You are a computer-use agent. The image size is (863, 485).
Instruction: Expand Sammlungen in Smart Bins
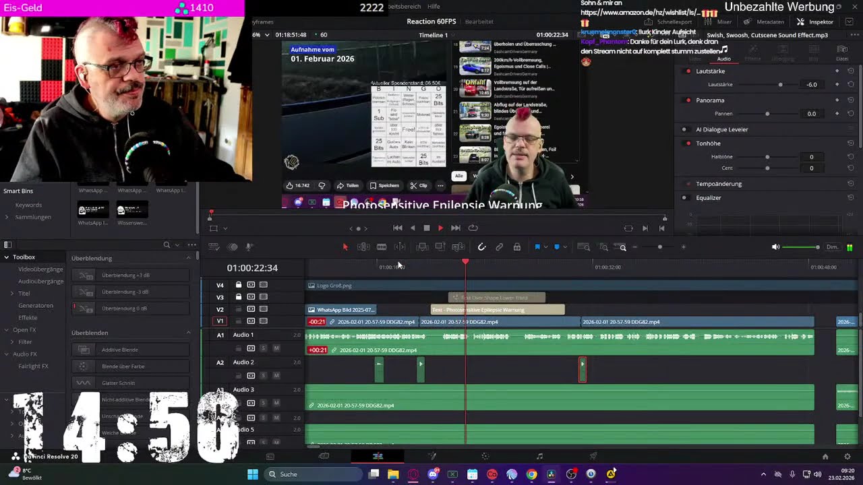point(7,217)
